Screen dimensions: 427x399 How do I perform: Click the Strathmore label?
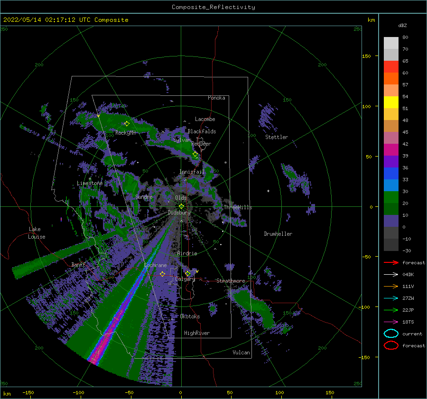tap(231, 281)
